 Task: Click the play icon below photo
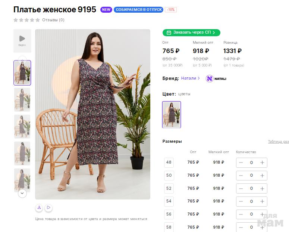[48, 207]
